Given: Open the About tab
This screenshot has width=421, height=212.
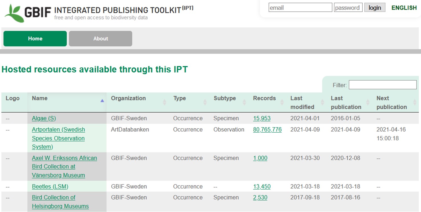Looking at the screenshot, I should [101, 39].
